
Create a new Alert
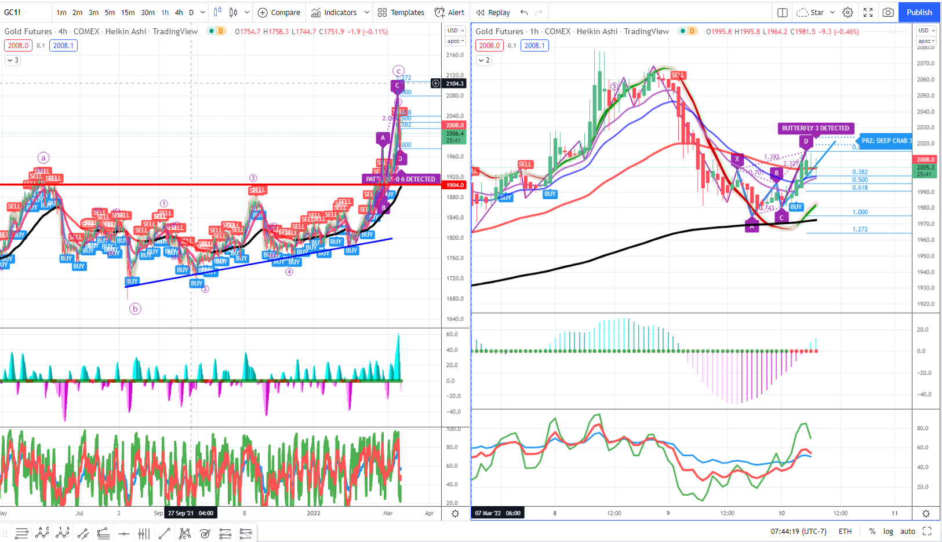449,12
